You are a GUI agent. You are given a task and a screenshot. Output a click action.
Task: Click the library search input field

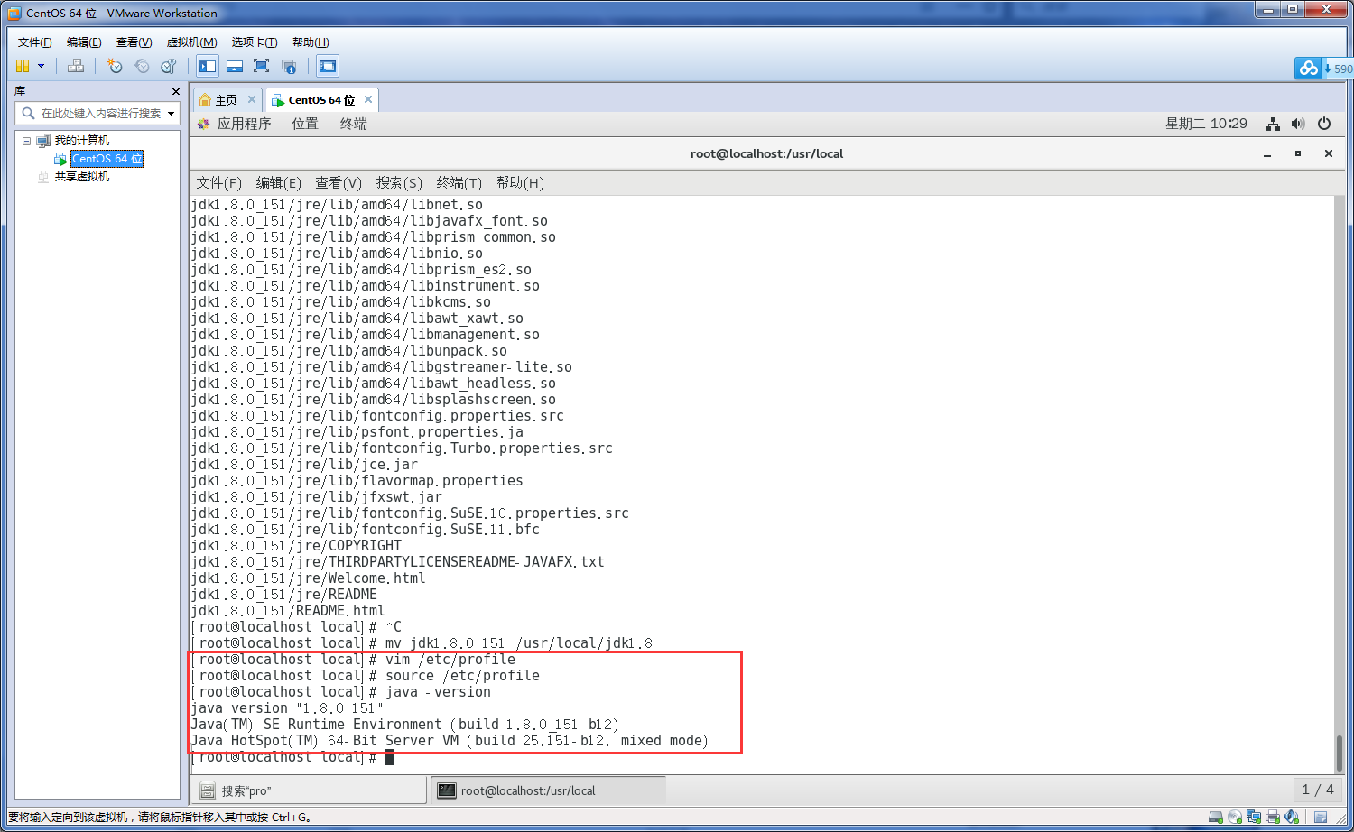pyautogui.click(x=99, y=113)
